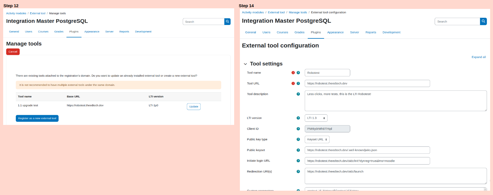This screenshot has height=195, width=493.
Task: Focus the Search field in Step 14
Action: coord(457,21)
